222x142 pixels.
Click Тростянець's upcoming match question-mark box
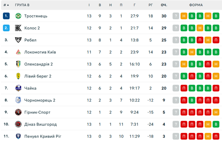176,16
